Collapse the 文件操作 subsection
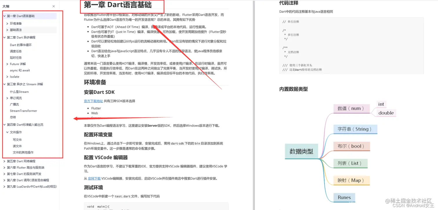Screen dimensions: 438x210 coord(7,132)
